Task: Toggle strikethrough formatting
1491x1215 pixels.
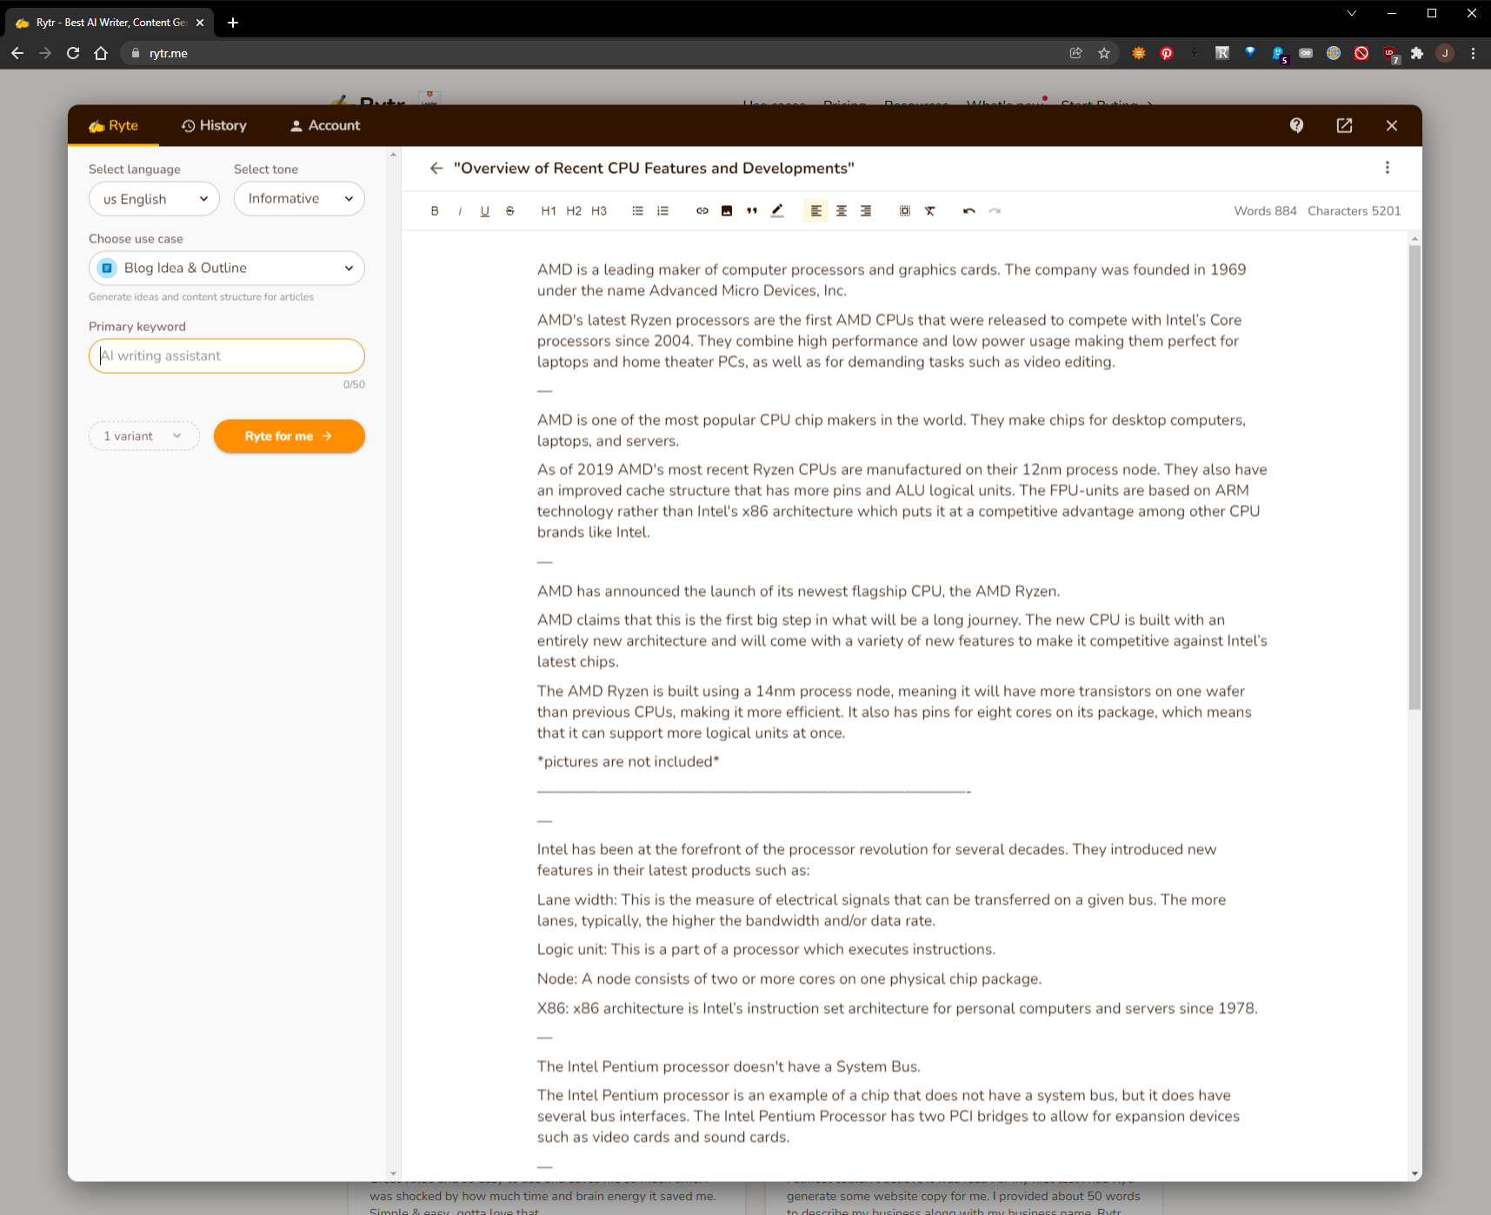Action: [x=510, y=211]
